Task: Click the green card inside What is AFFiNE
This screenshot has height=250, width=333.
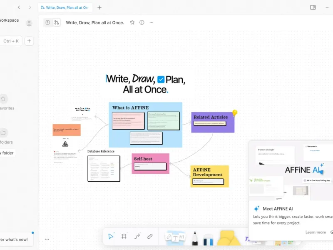Action: (163, 120)
